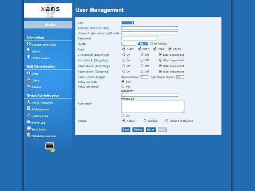This screenshot has width=255, height=191.
Task: Click the Sites house icon
Action: 29,72
